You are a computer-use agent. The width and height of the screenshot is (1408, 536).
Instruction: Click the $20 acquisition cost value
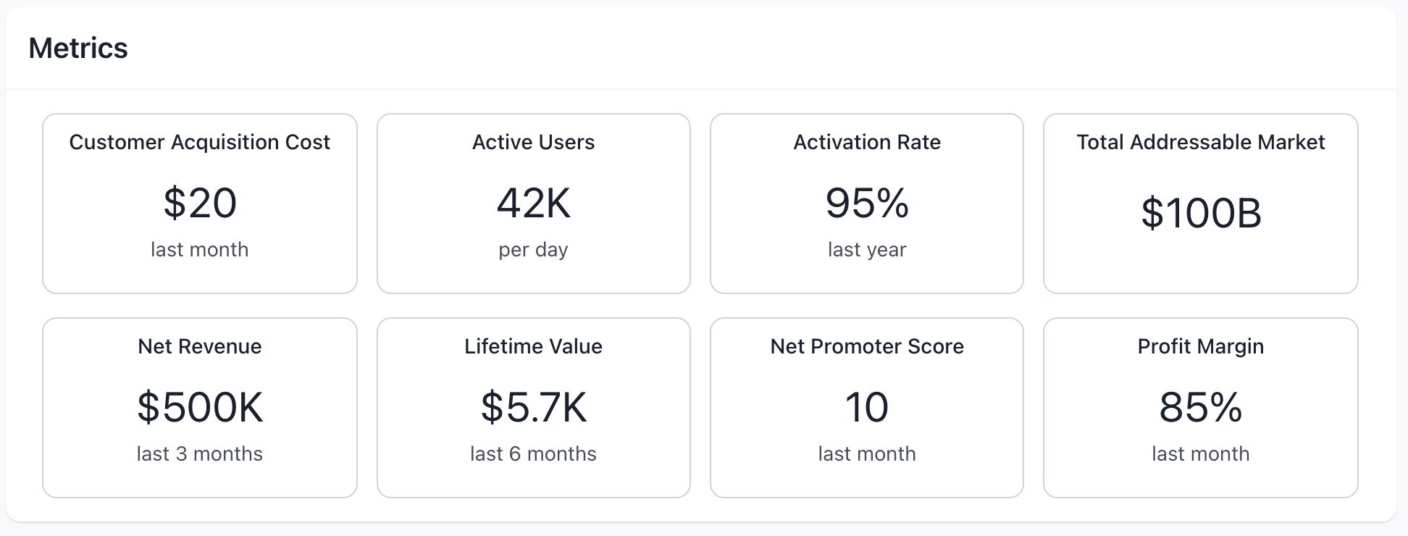(x=199, y=203)
